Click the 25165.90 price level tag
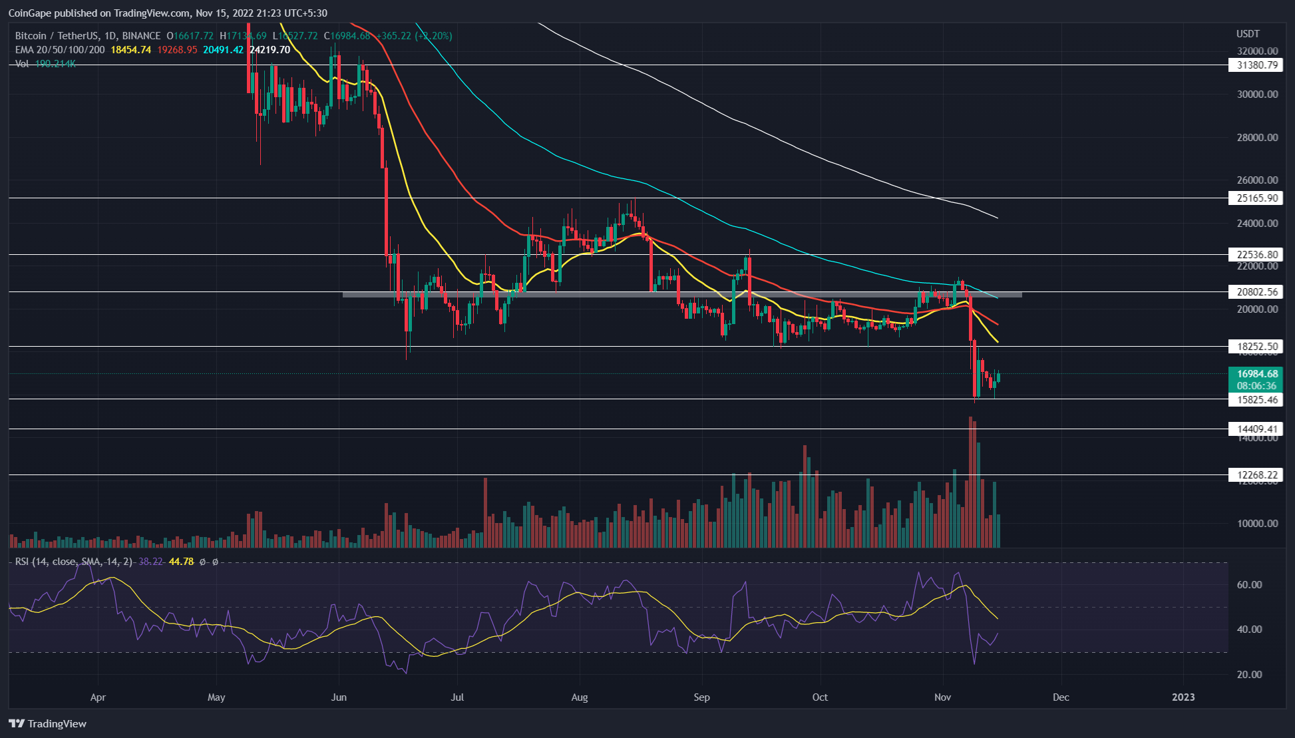The width and height of the screenshot is (1295, 738). [x=1254, y=198]
